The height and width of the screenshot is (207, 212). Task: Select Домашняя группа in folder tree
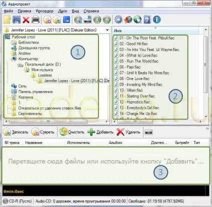pos(34,48)
